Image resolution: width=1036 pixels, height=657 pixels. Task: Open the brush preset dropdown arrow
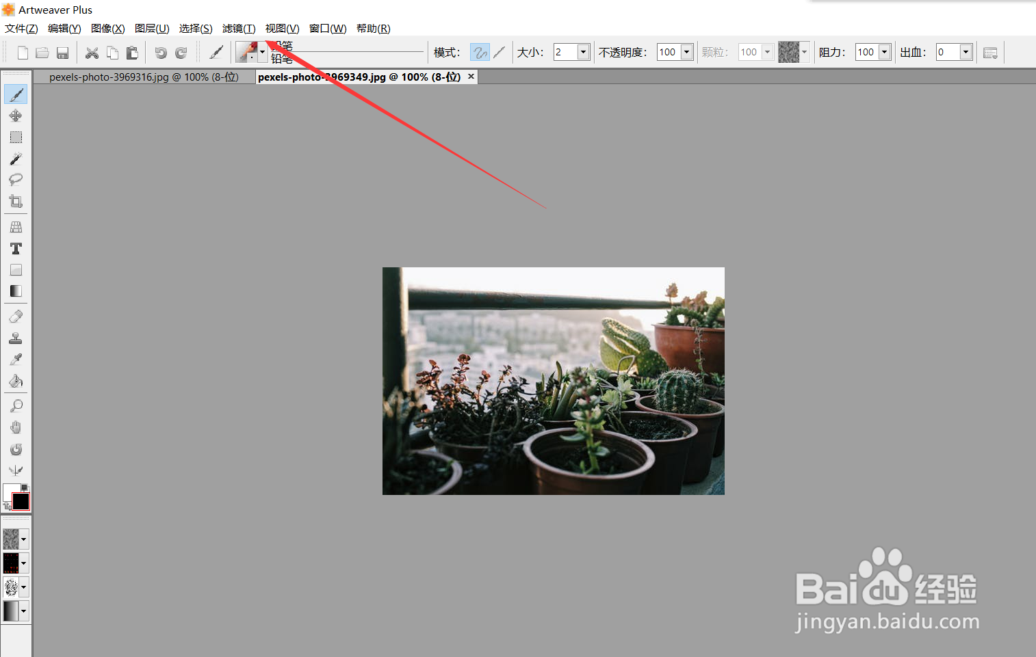(262, 52)
